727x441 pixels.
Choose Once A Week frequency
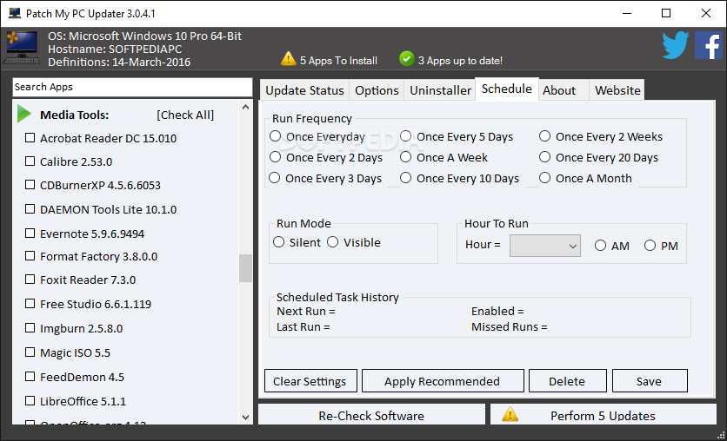406,157
